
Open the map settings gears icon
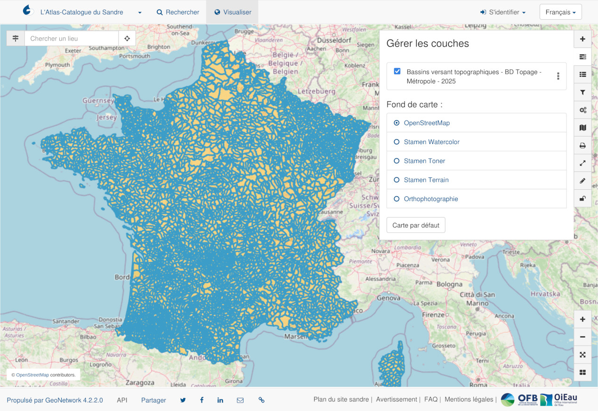[x=582, y=110]
